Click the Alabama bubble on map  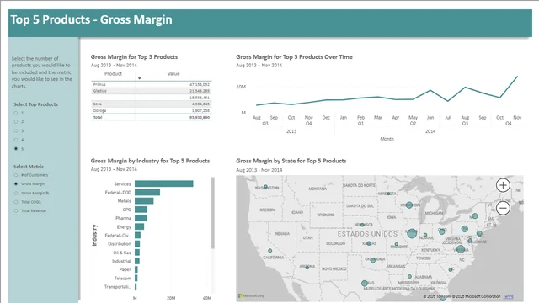pos(409,276)
